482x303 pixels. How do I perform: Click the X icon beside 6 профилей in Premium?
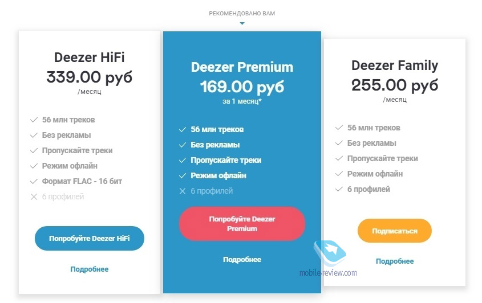183,191
